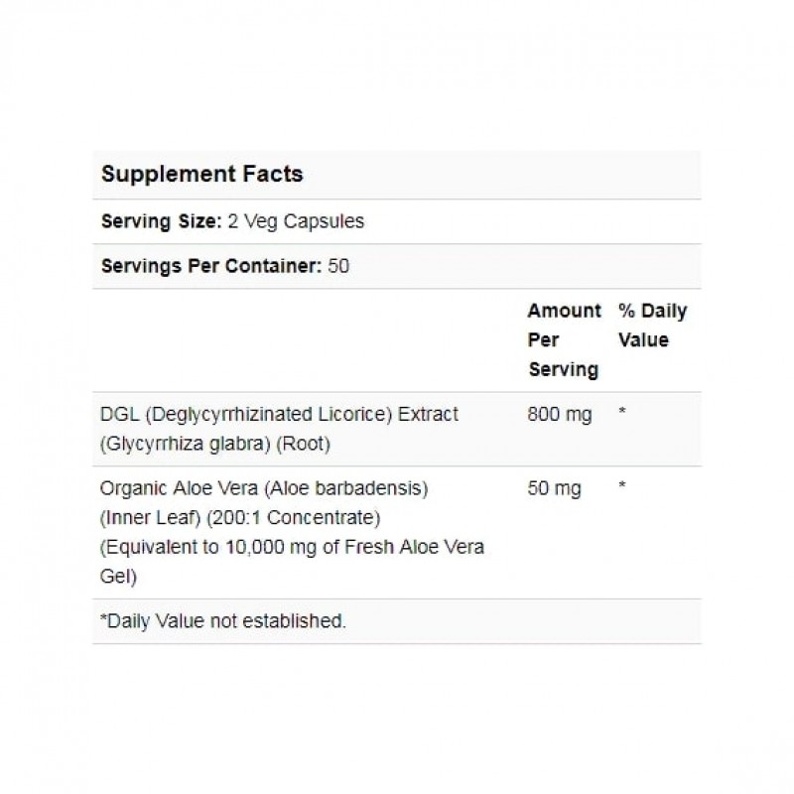Click the 800 mg amount

[x=560, y=414]
